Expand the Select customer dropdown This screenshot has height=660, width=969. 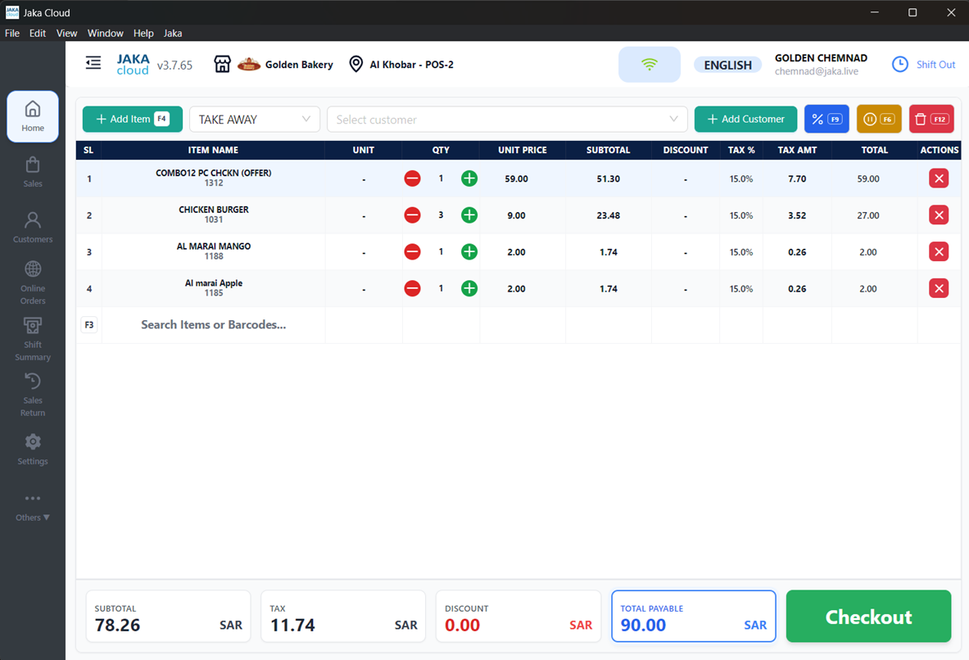tap(507, 119)
